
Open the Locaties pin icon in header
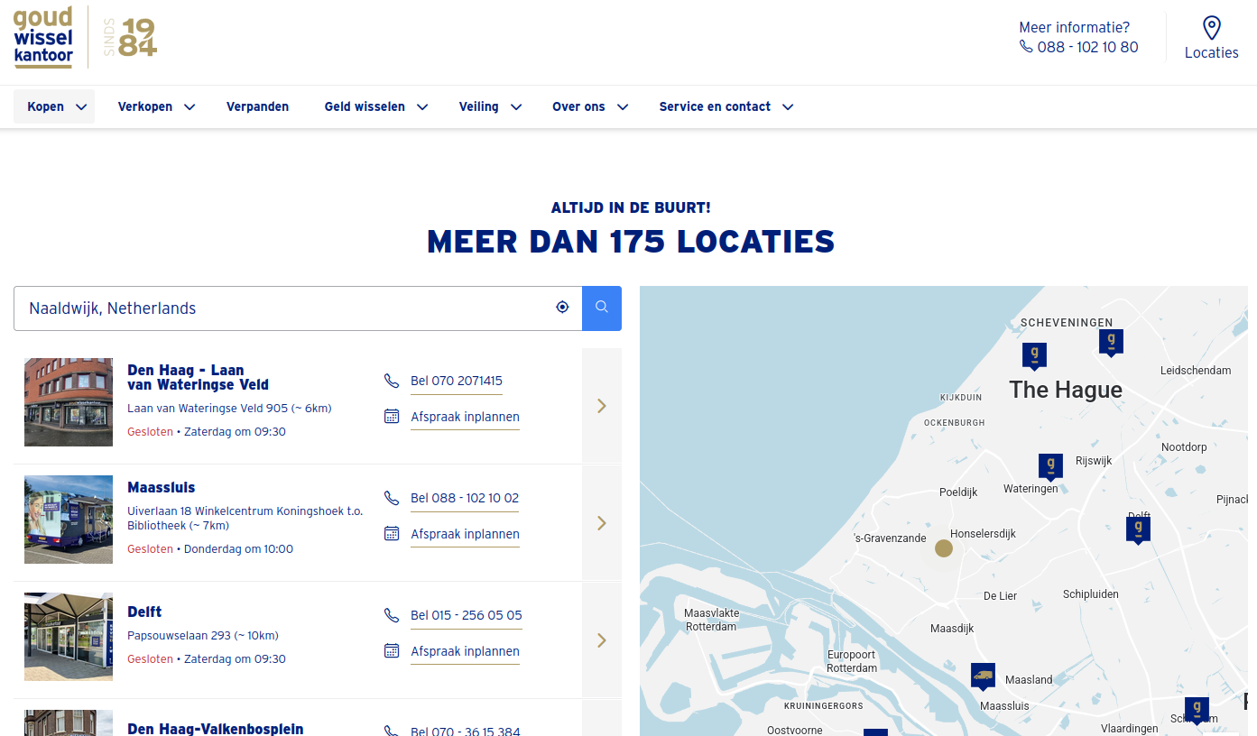click(1211, 29)
